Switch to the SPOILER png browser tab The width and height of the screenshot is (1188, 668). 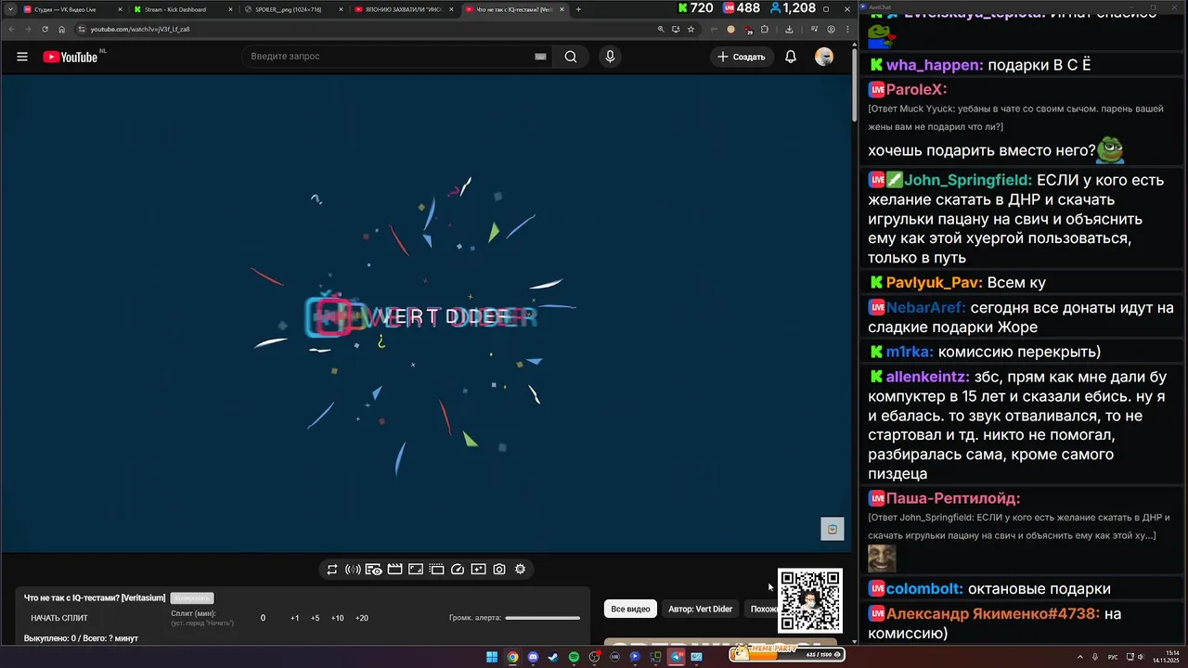click(291, 9)
